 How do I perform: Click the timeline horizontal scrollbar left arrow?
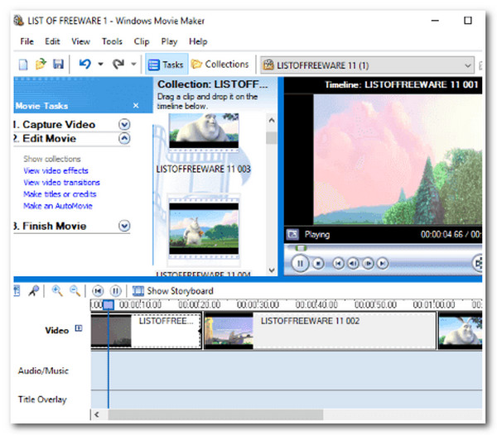[97, 414]
